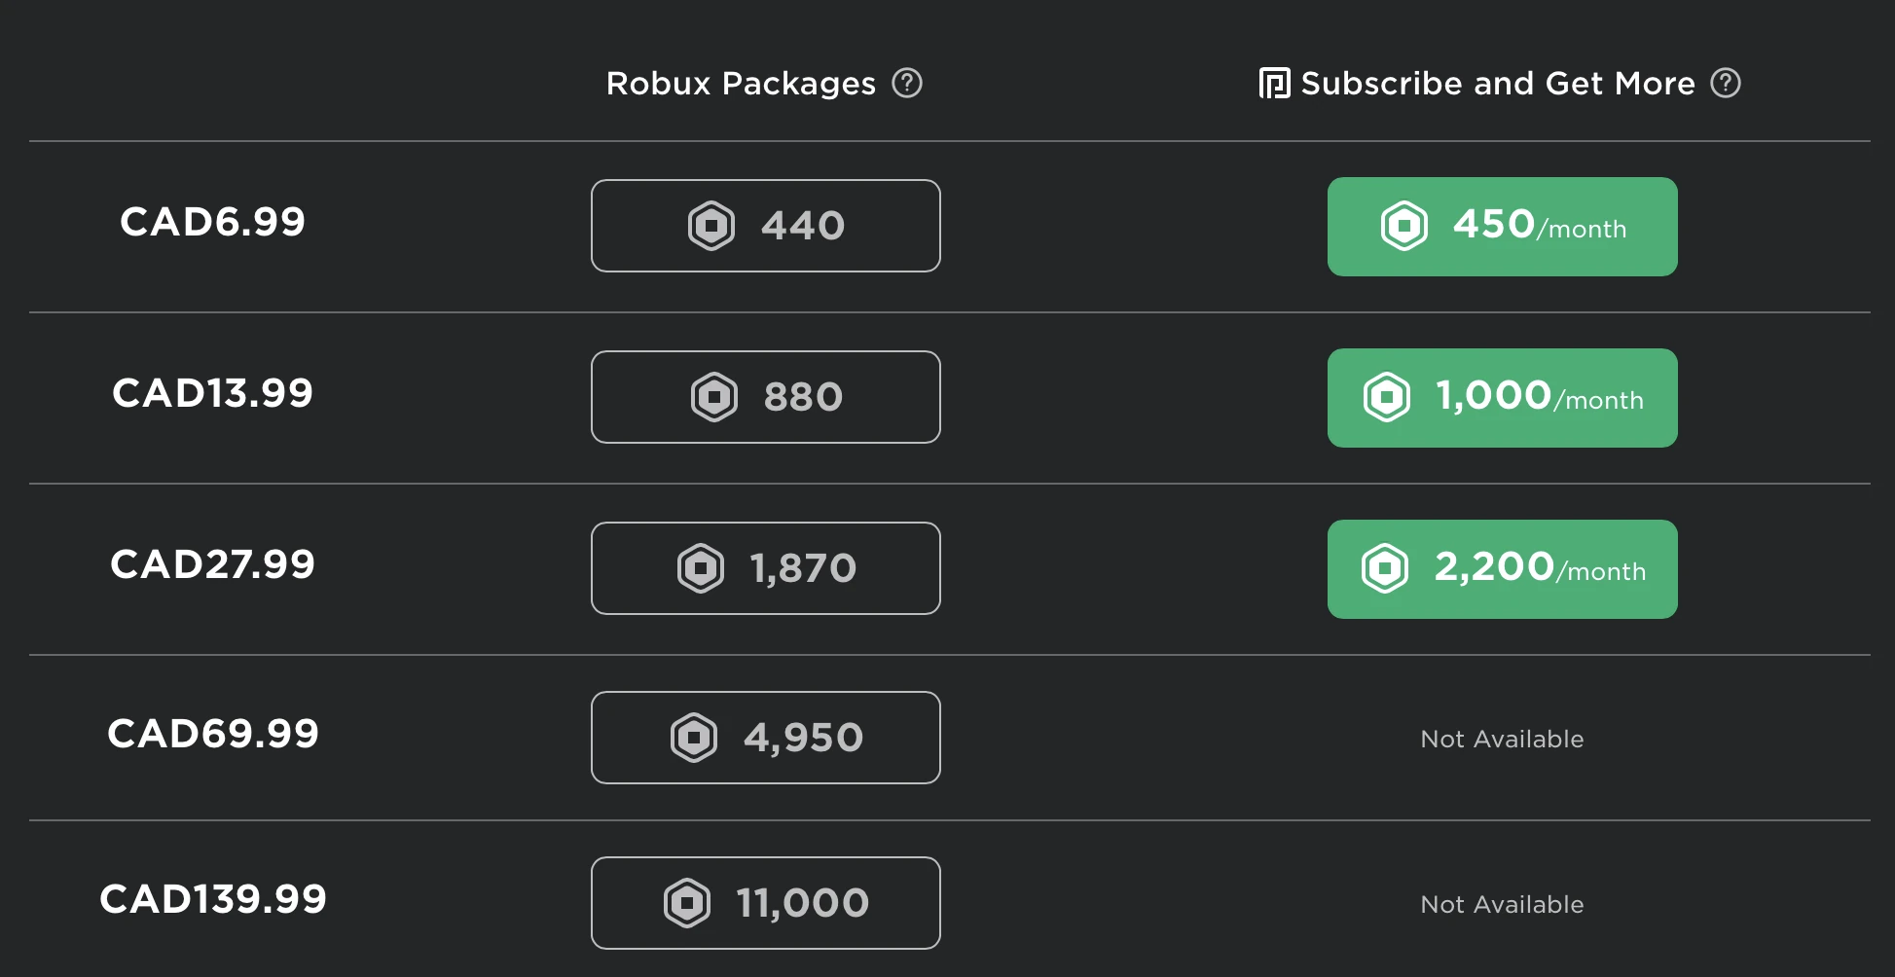1895x977 pixels.
Task: Select the 440 Robux package
Action: tap(766, 225)
